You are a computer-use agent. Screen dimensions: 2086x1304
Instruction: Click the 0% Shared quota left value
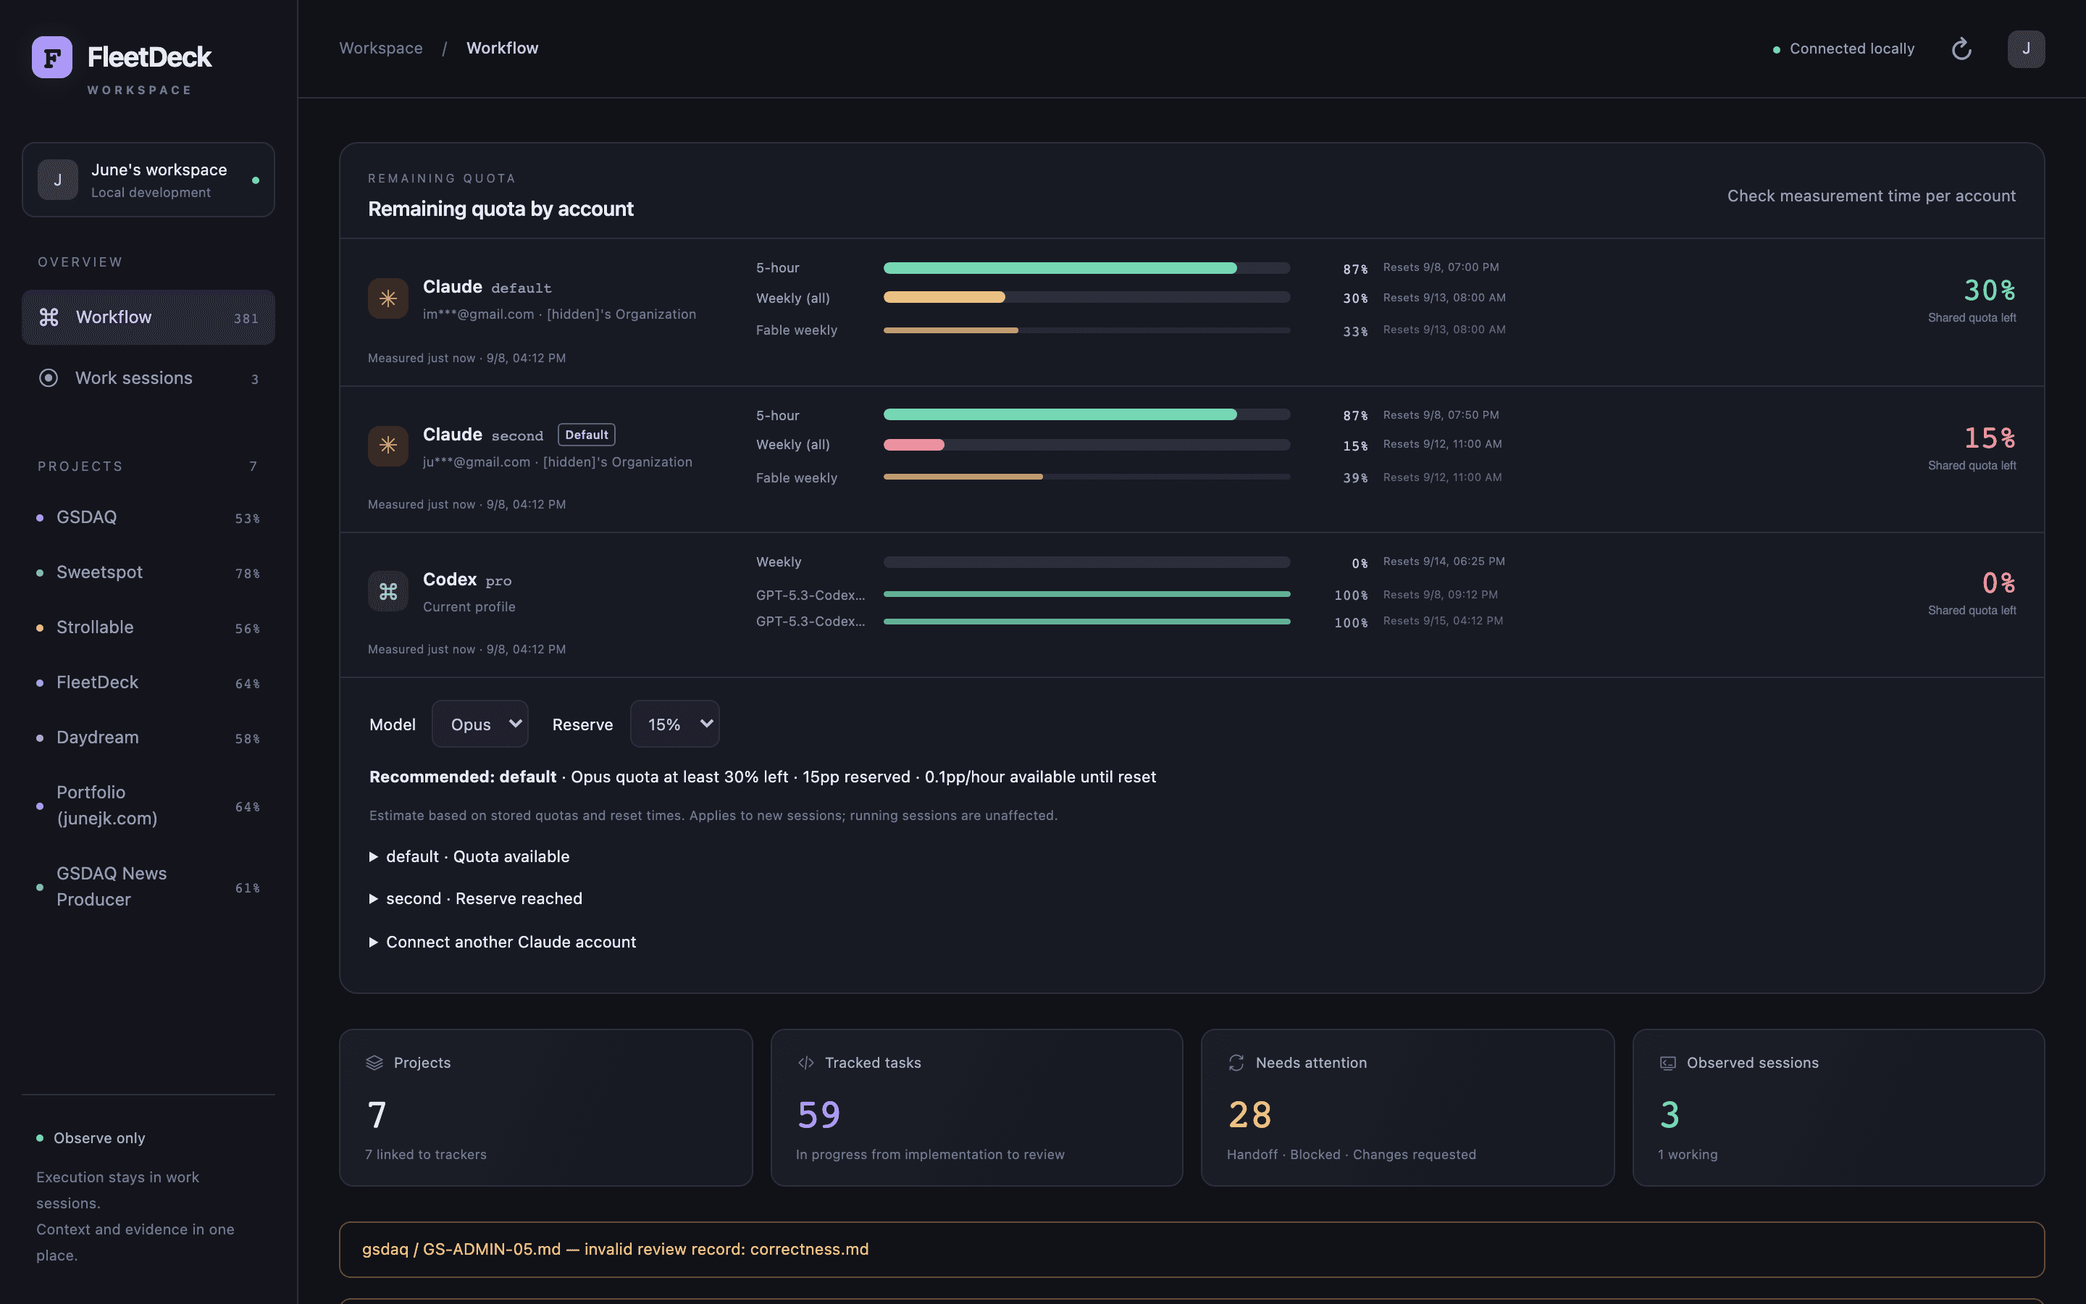tap(1998, 583)
